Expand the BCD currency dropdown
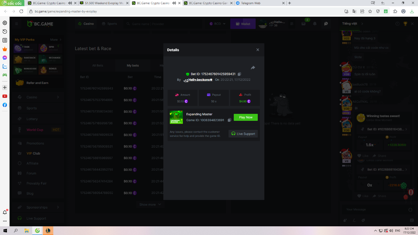418x235 pixels. (218, 24)
